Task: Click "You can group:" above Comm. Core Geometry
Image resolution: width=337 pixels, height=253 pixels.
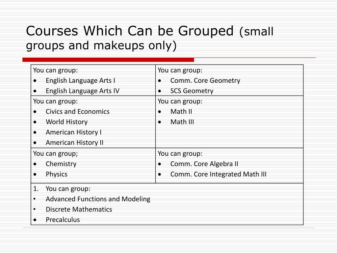Action: (x=180, y=70)
